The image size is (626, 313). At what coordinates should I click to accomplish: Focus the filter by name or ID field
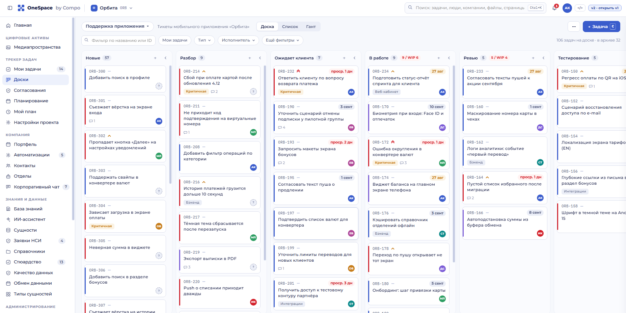click(x=118, y=40)
